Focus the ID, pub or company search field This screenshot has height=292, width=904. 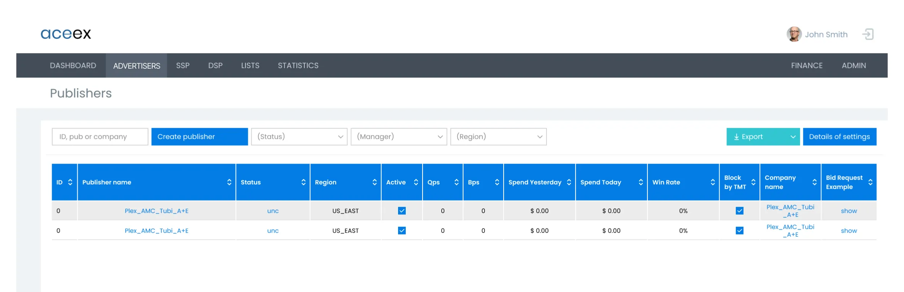[x=100, y=136]
